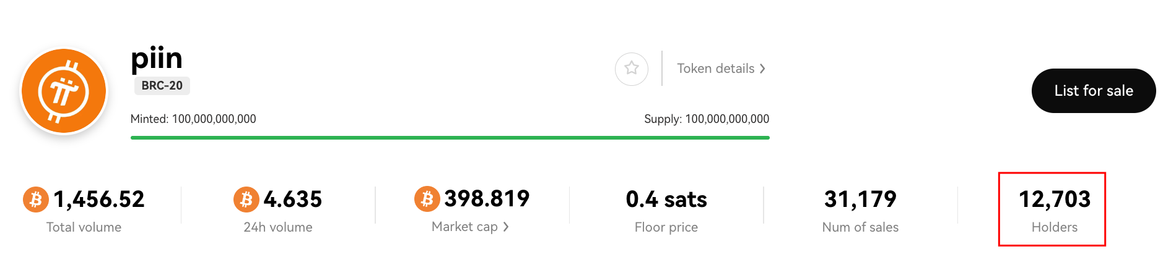This screenshot has width=1176, height=265.
Task: Click the Holders label
Action: tap(1054, 227)
